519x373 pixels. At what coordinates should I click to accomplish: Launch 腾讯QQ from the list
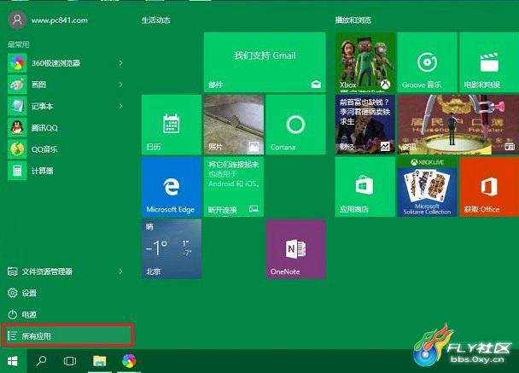point(65,128)
